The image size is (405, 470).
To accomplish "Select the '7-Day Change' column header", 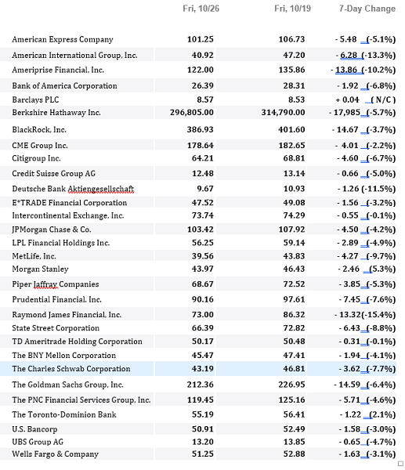I will 367,9.
